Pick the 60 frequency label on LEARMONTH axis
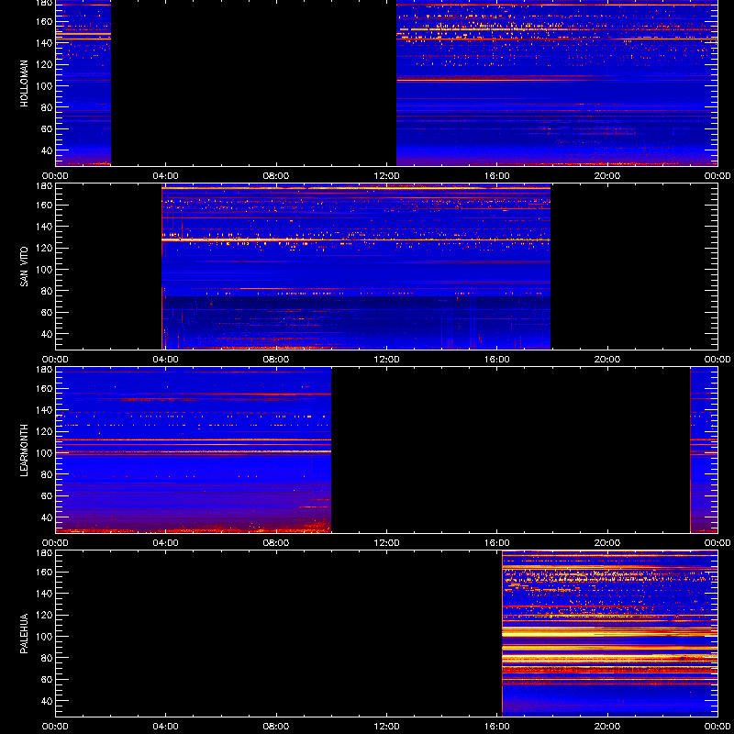734x734 pixels. [47, 495]
